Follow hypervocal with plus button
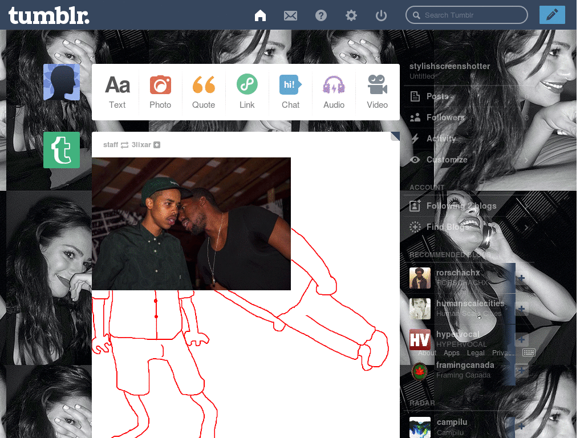 click(x=521, y=339)
